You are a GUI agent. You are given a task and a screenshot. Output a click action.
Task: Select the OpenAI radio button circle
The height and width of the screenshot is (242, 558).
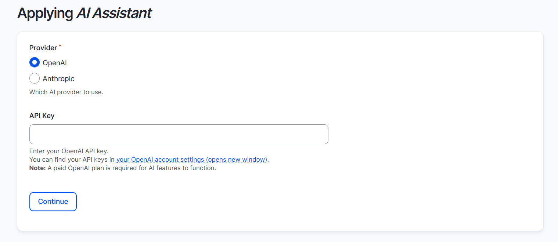35,63
